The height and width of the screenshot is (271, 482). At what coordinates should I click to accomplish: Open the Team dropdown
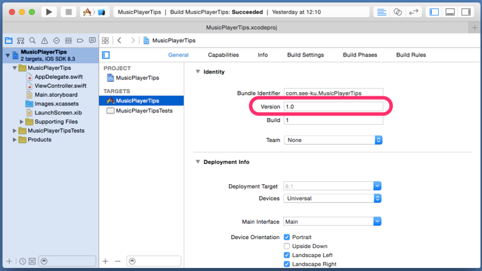click(x=333, y=140)
